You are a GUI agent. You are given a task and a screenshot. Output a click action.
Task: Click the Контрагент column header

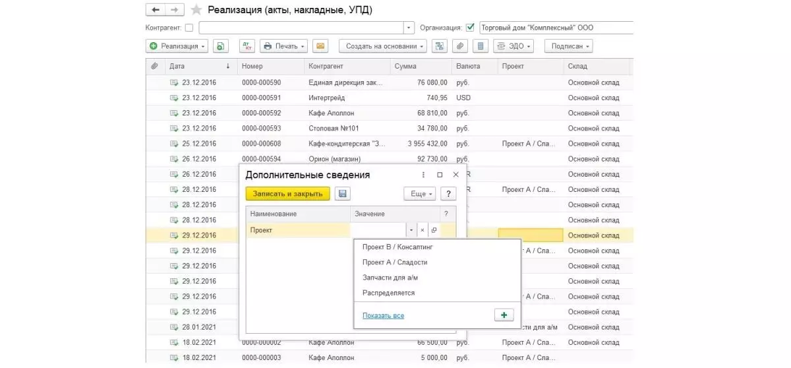(x=347, y=66)
